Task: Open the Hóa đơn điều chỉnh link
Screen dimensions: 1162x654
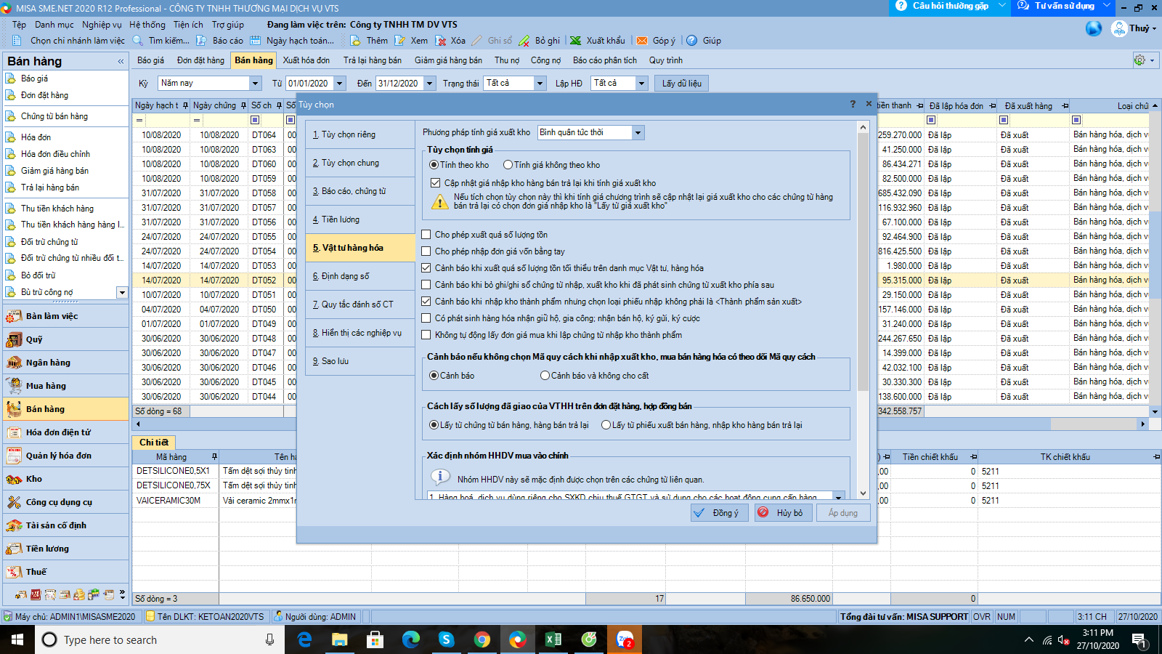Action: coord(55,154)
